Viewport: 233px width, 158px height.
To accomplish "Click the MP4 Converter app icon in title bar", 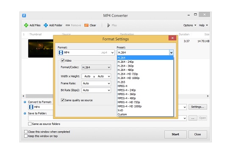I will [x=24, y=15].
